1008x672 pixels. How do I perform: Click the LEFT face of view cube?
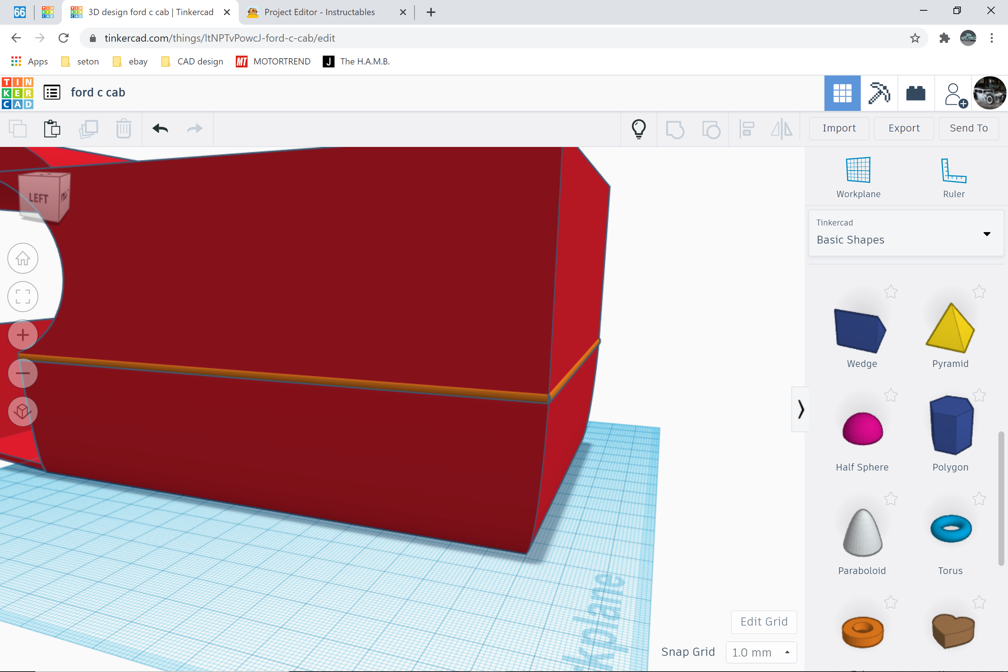[39, 199]
